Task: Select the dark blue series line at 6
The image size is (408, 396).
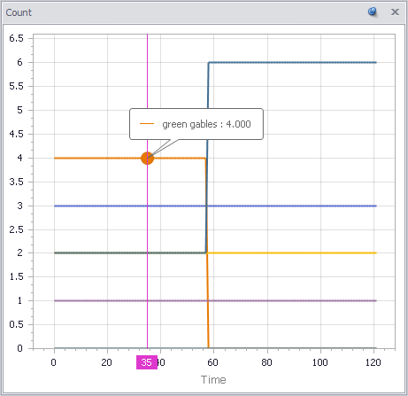Action: click(292, 62)
